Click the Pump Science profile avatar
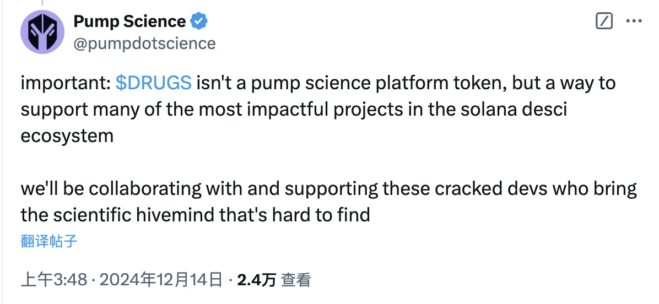The image size is (659, 304). pos(42,32)
